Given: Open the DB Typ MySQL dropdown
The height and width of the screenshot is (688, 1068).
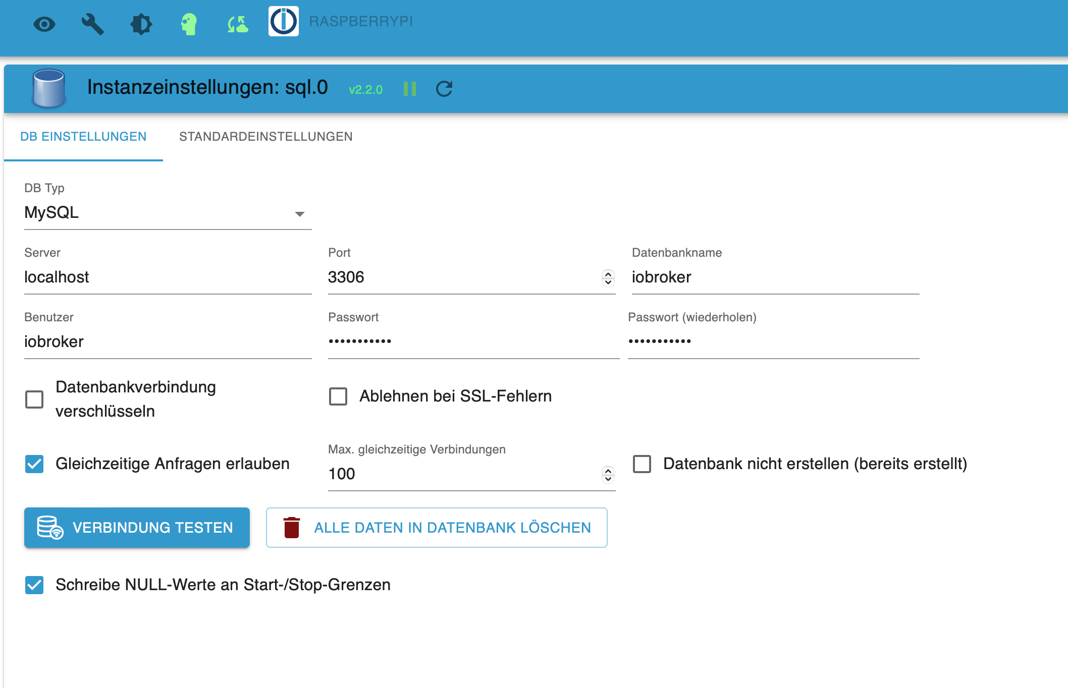Looking at the screenshot, I should click(x=168, y=213).
